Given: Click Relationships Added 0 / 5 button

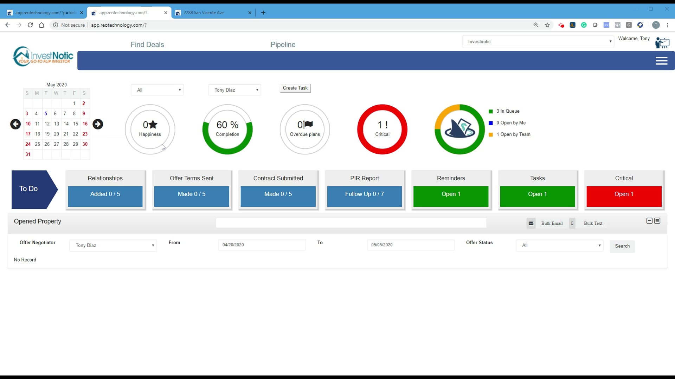Looking at the screenshot, I should pyautogui.click(x=105, y=196).
